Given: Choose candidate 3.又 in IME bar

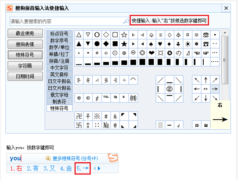Looking at the screenshot, I should [x=49, y=168].
